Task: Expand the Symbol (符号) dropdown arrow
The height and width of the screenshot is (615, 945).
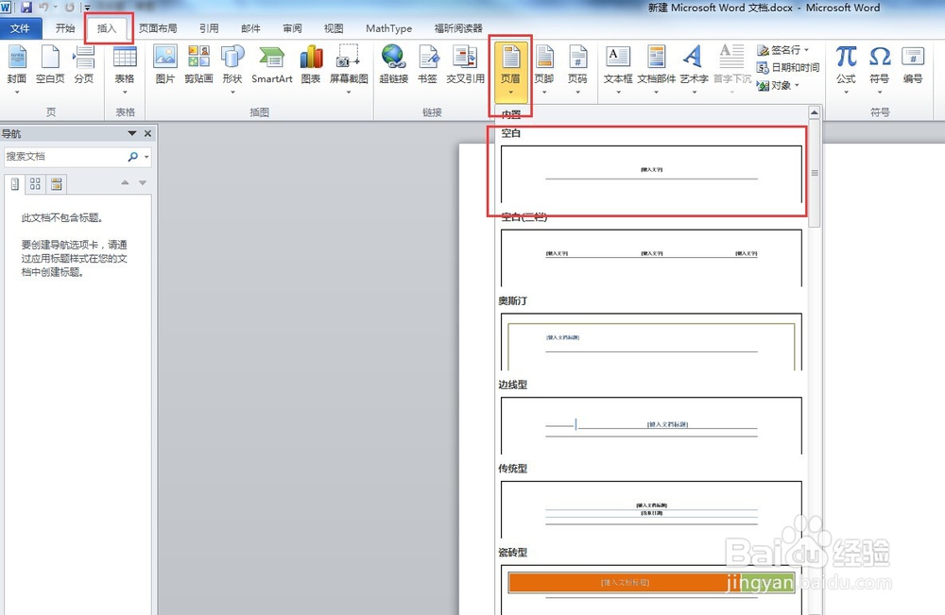Action: pyautogui.click(x=879, y=93)
